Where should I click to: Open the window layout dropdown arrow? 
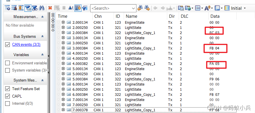(222, 8)
